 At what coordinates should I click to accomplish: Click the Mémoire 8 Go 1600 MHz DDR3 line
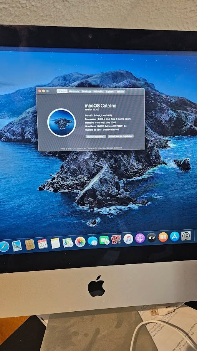click(101, 123)
